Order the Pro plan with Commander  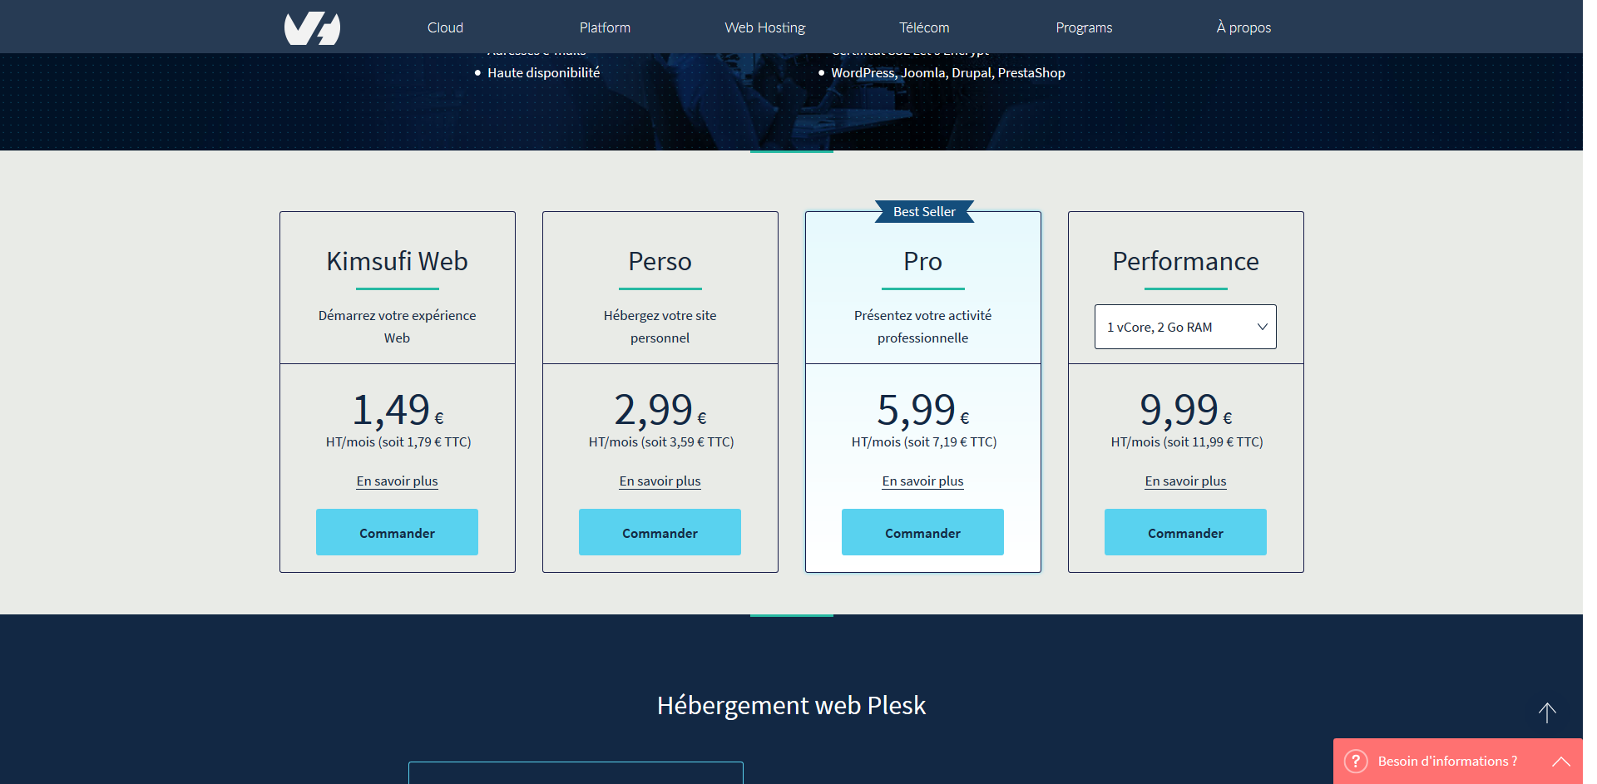(922, 532)
